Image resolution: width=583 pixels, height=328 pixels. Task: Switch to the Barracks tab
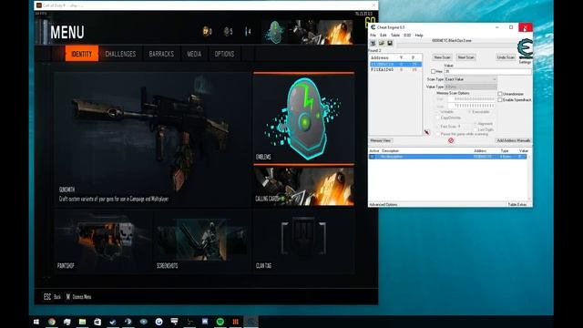(x=161, y=54)
